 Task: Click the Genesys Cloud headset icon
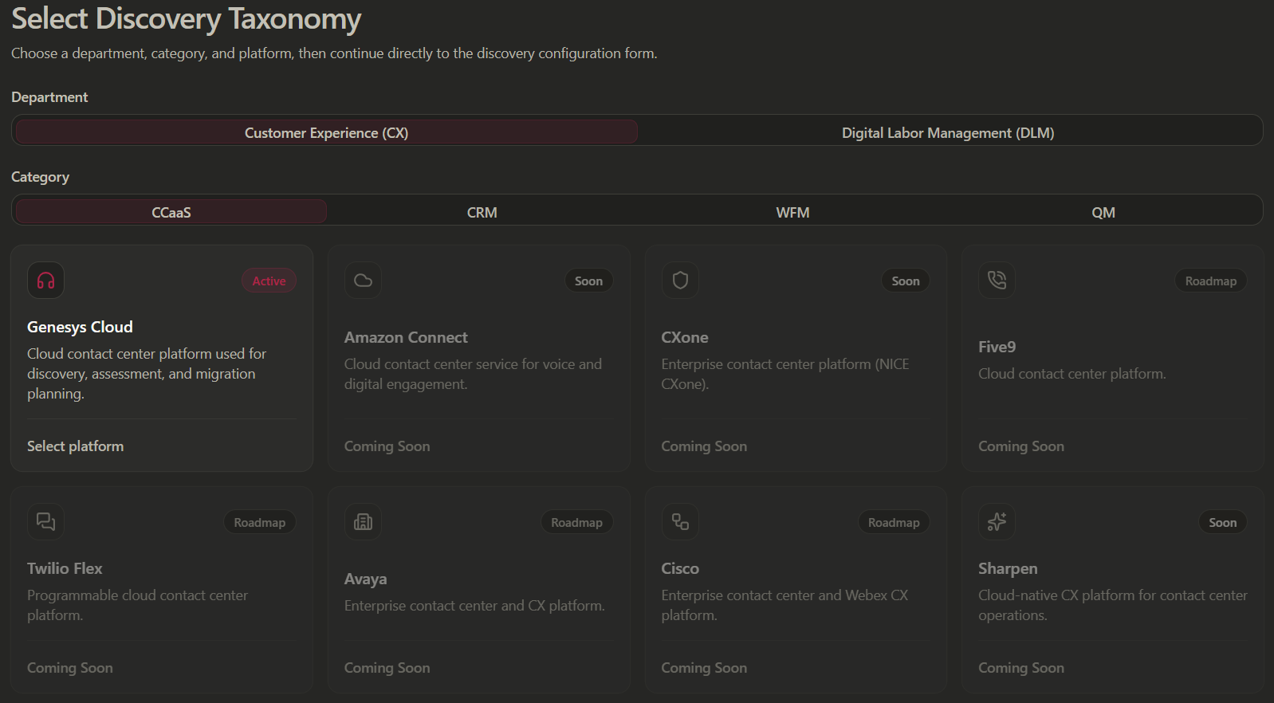pos(45,281)
